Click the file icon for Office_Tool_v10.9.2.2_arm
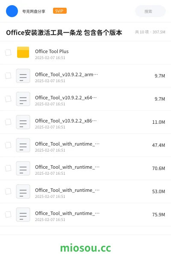 (23, 76)
